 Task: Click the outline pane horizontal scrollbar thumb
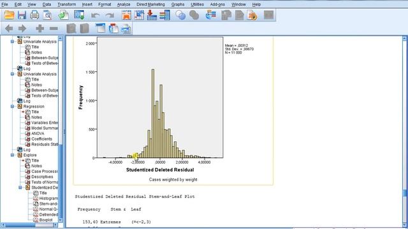[x=20, y=225]
